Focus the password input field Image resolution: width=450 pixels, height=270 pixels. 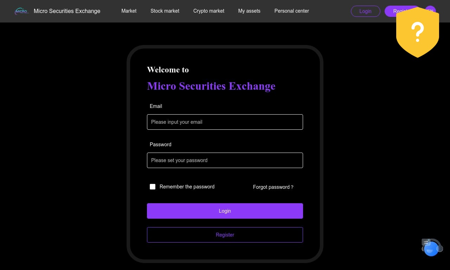click(225, 160)
